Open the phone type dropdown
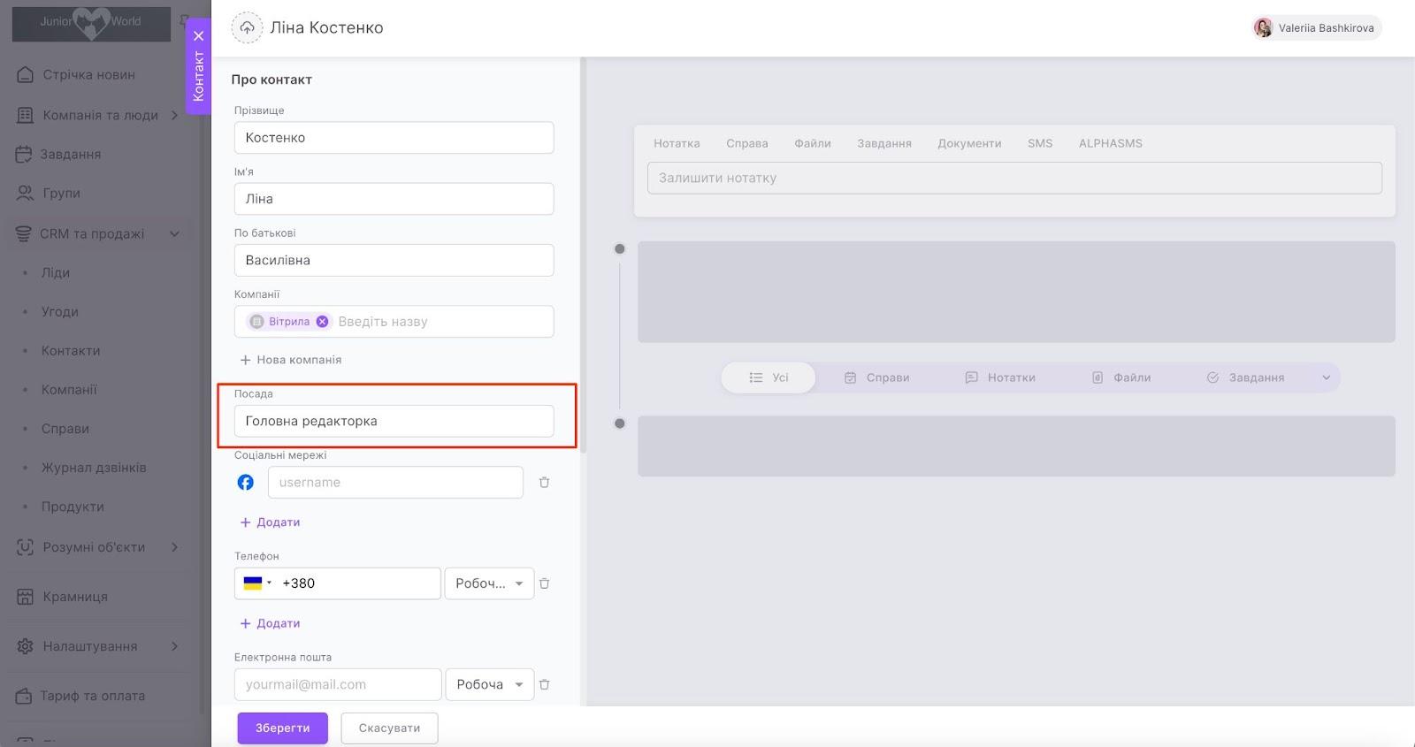The image size is (1415, 747). point(489,583)
